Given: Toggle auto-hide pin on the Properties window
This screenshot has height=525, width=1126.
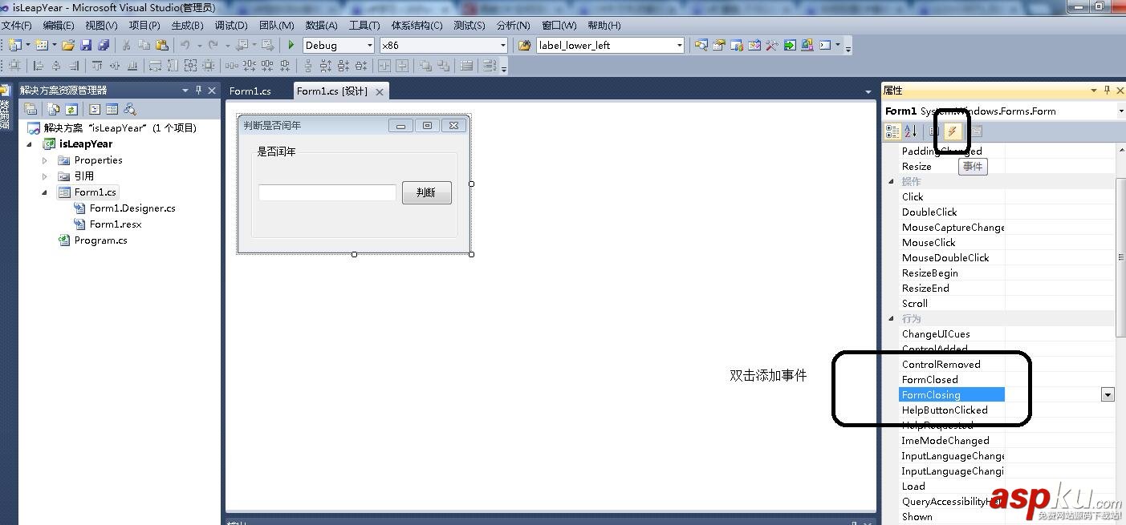Looking at the screenshot, I should tap(1107, 90).
